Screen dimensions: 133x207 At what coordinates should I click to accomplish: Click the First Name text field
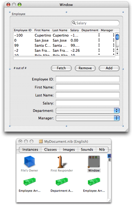(x=88, y=87)
